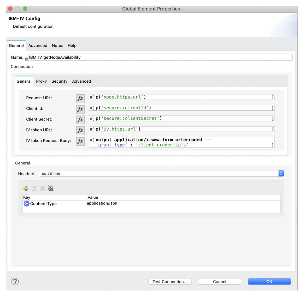This screenshot has height=296, width=304.
Task: Switch to top-level Advanced tab
Action: coord(38,45)
